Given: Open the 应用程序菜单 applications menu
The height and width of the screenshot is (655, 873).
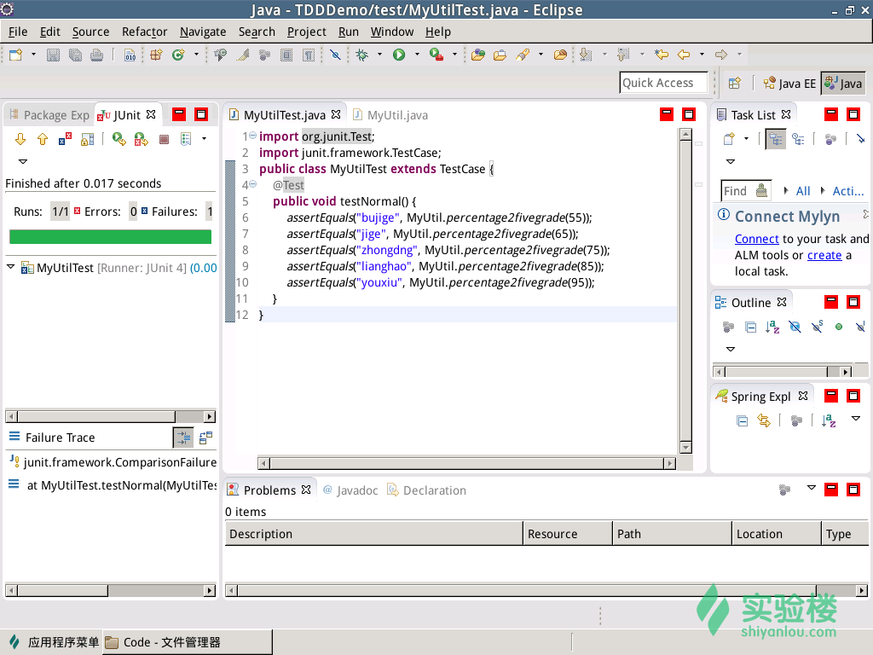Looking at the screenshot, I should pos(55,642).
